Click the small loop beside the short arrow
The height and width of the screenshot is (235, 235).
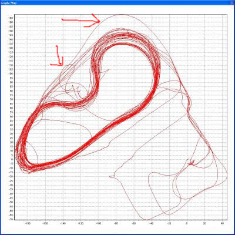[x=67, y=72]
